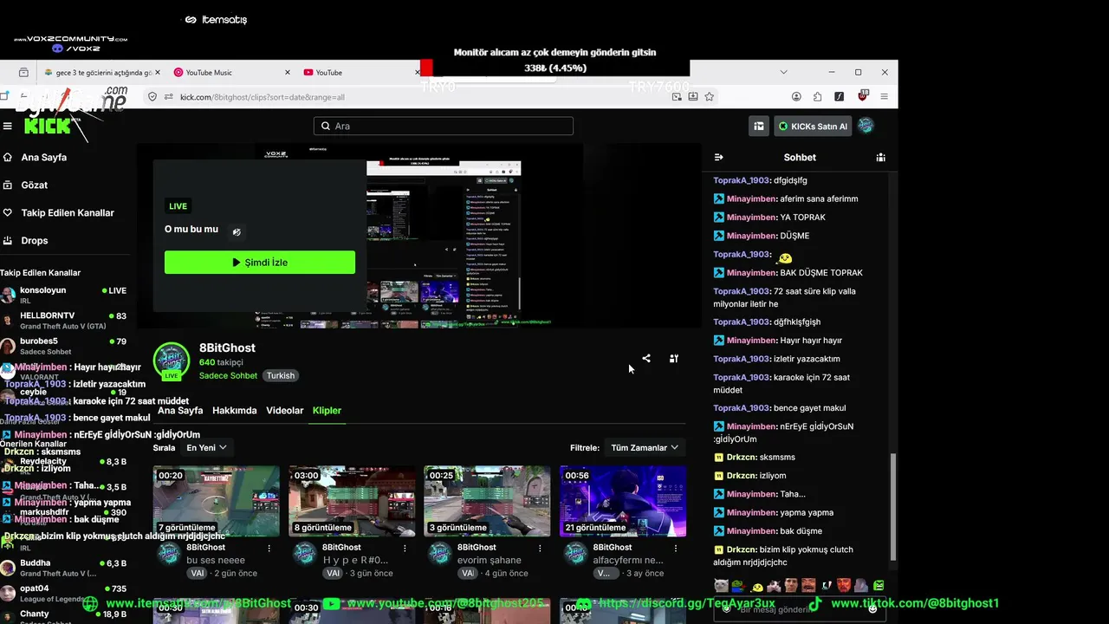Open opat04 channel in recommended list
1109x624 pixels.
click(67, 593)
